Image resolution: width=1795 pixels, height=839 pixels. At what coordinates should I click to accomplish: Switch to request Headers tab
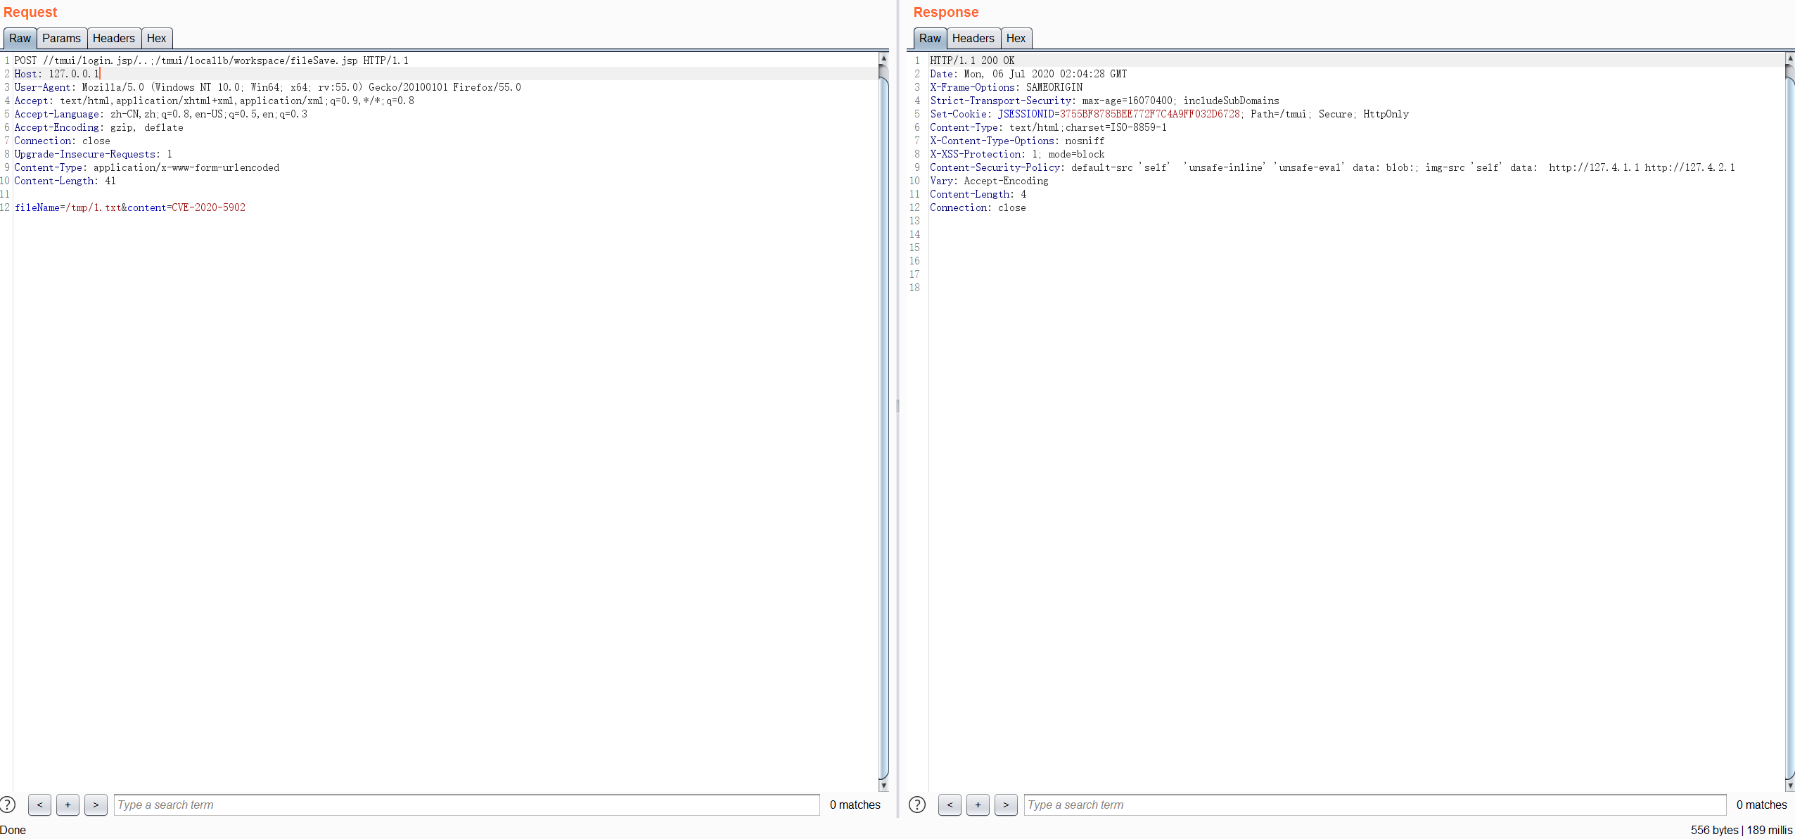(x=113, y=38)
